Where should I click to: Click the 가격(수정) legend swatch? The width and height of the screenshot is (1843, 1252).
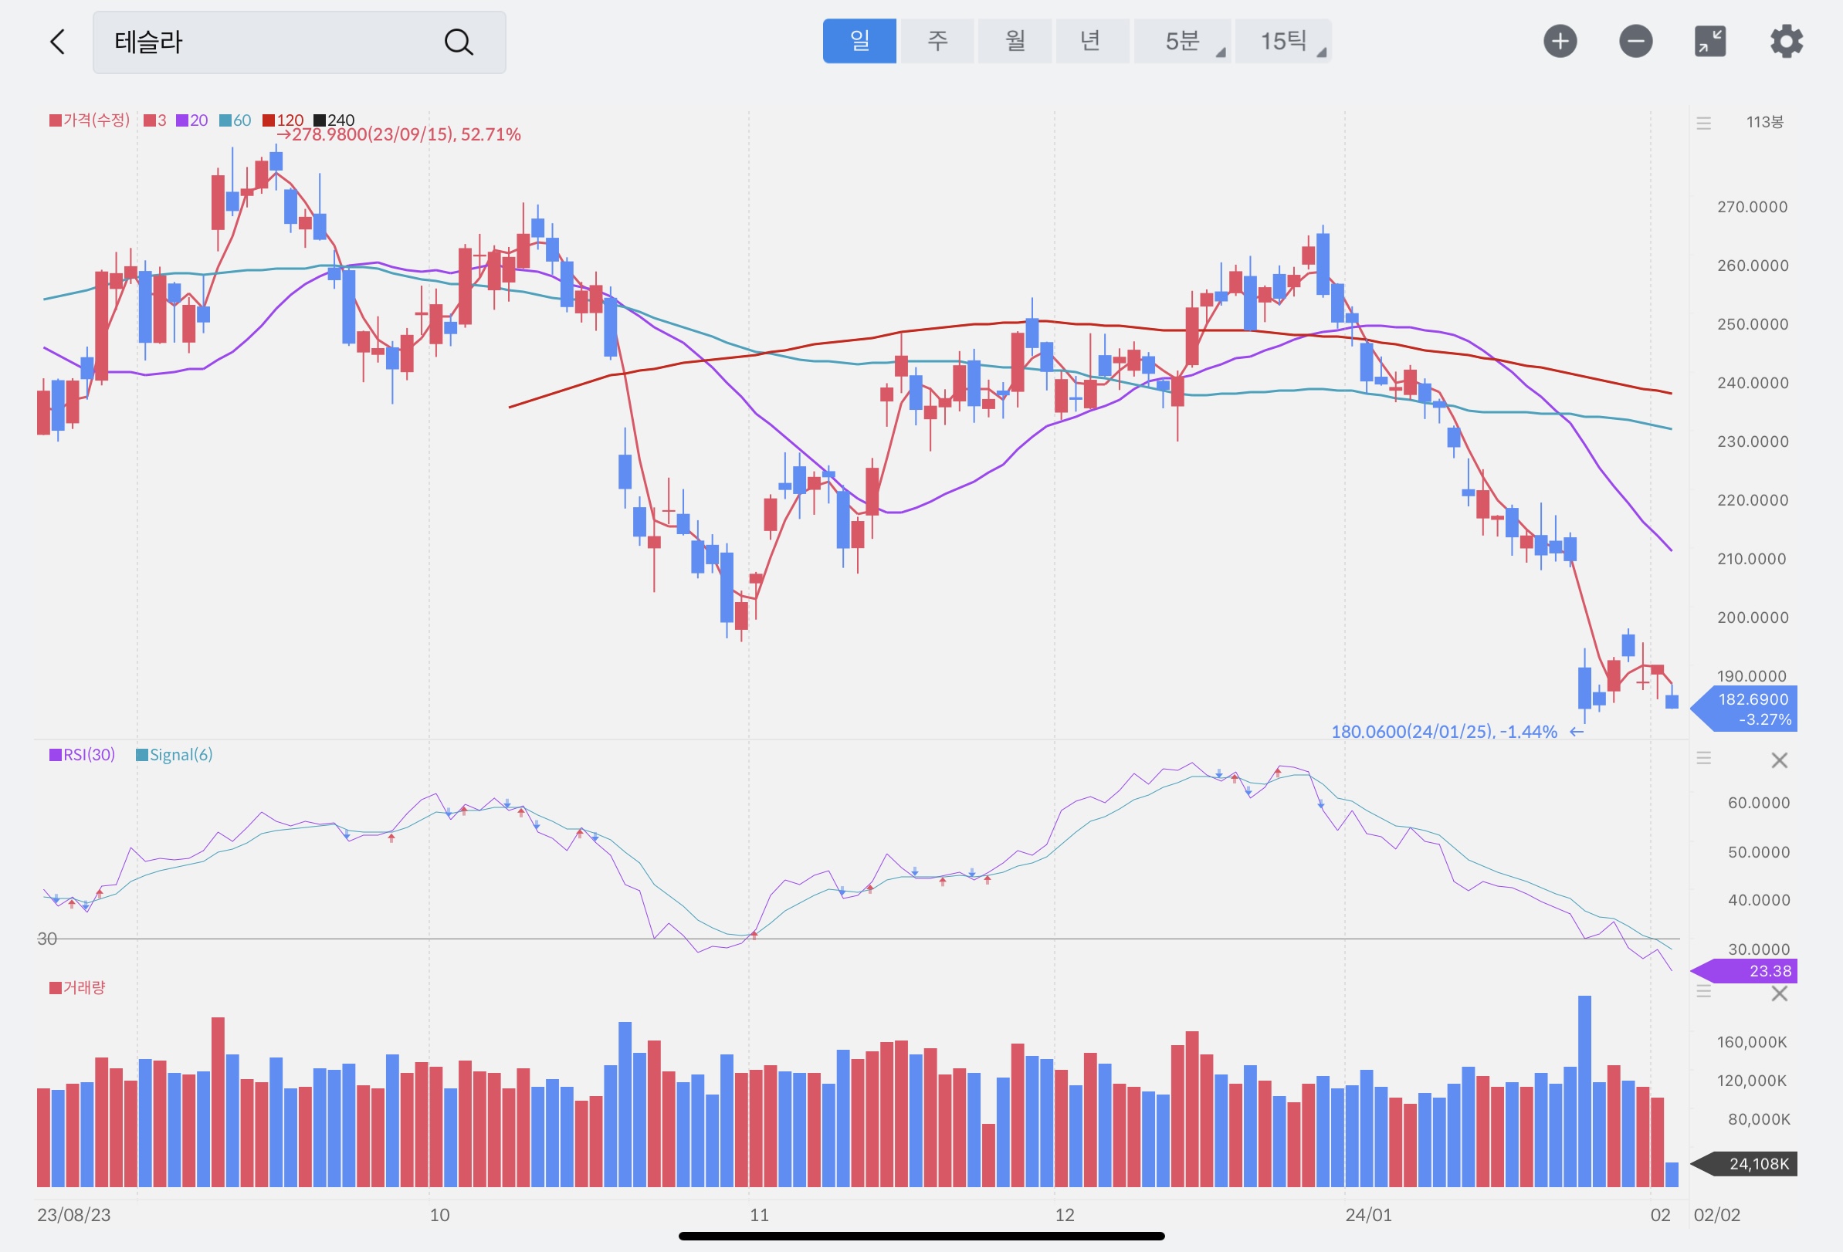point(56,120)
